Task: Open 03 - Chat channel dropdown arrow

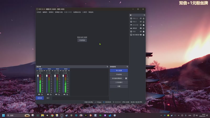Action: 61,71
